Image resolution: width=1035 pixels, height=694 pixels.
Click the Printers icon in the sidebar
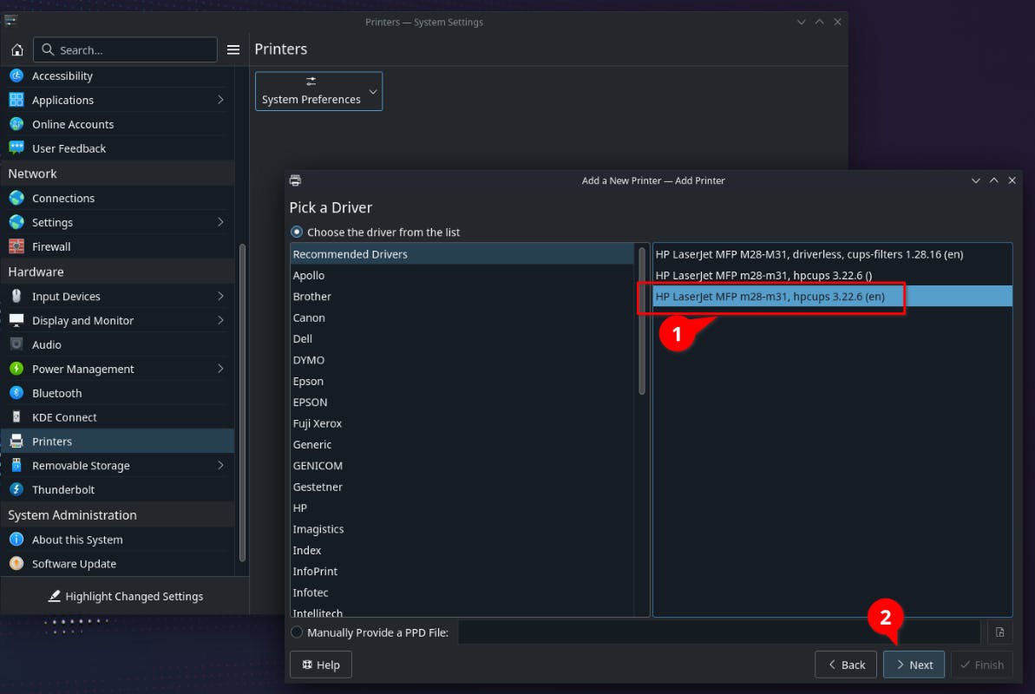click(x=16, y=441)
